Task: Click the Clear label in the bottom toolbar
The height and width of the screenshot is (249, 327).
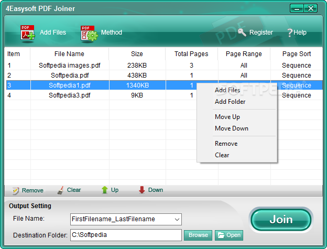Action: [x=74, y=190]
